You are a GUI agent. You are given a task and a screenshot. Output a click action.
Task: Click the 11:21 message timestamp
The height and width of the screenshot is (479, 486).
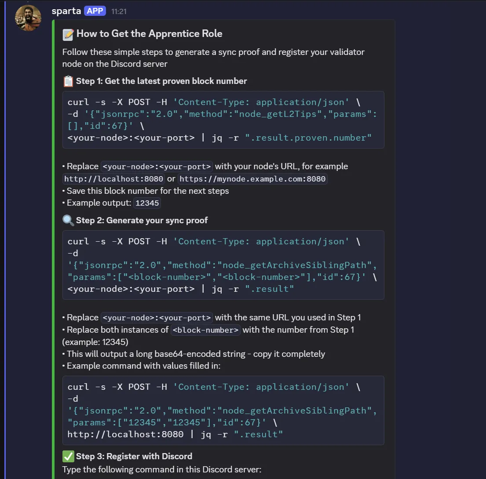119,11
